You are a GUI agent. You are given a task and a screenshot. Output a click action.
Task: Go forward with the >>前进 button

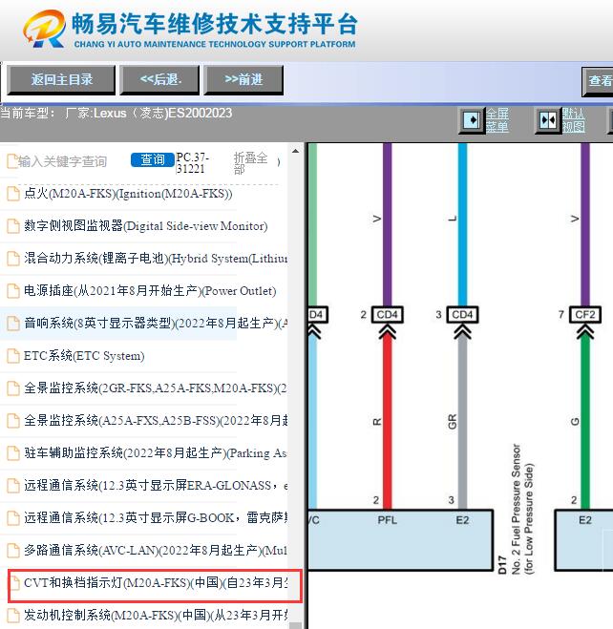click(243, 80)
